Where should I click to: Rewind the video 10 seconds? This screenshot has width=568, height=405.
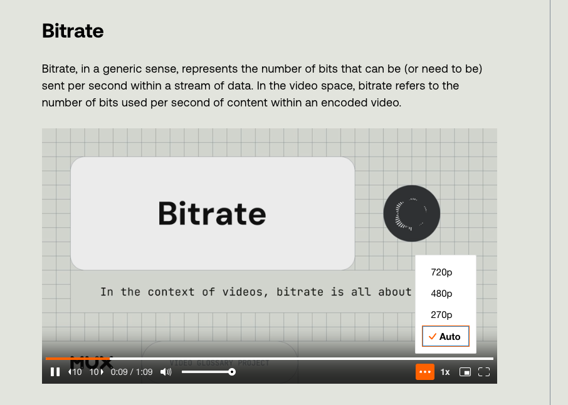click(75, 372)
